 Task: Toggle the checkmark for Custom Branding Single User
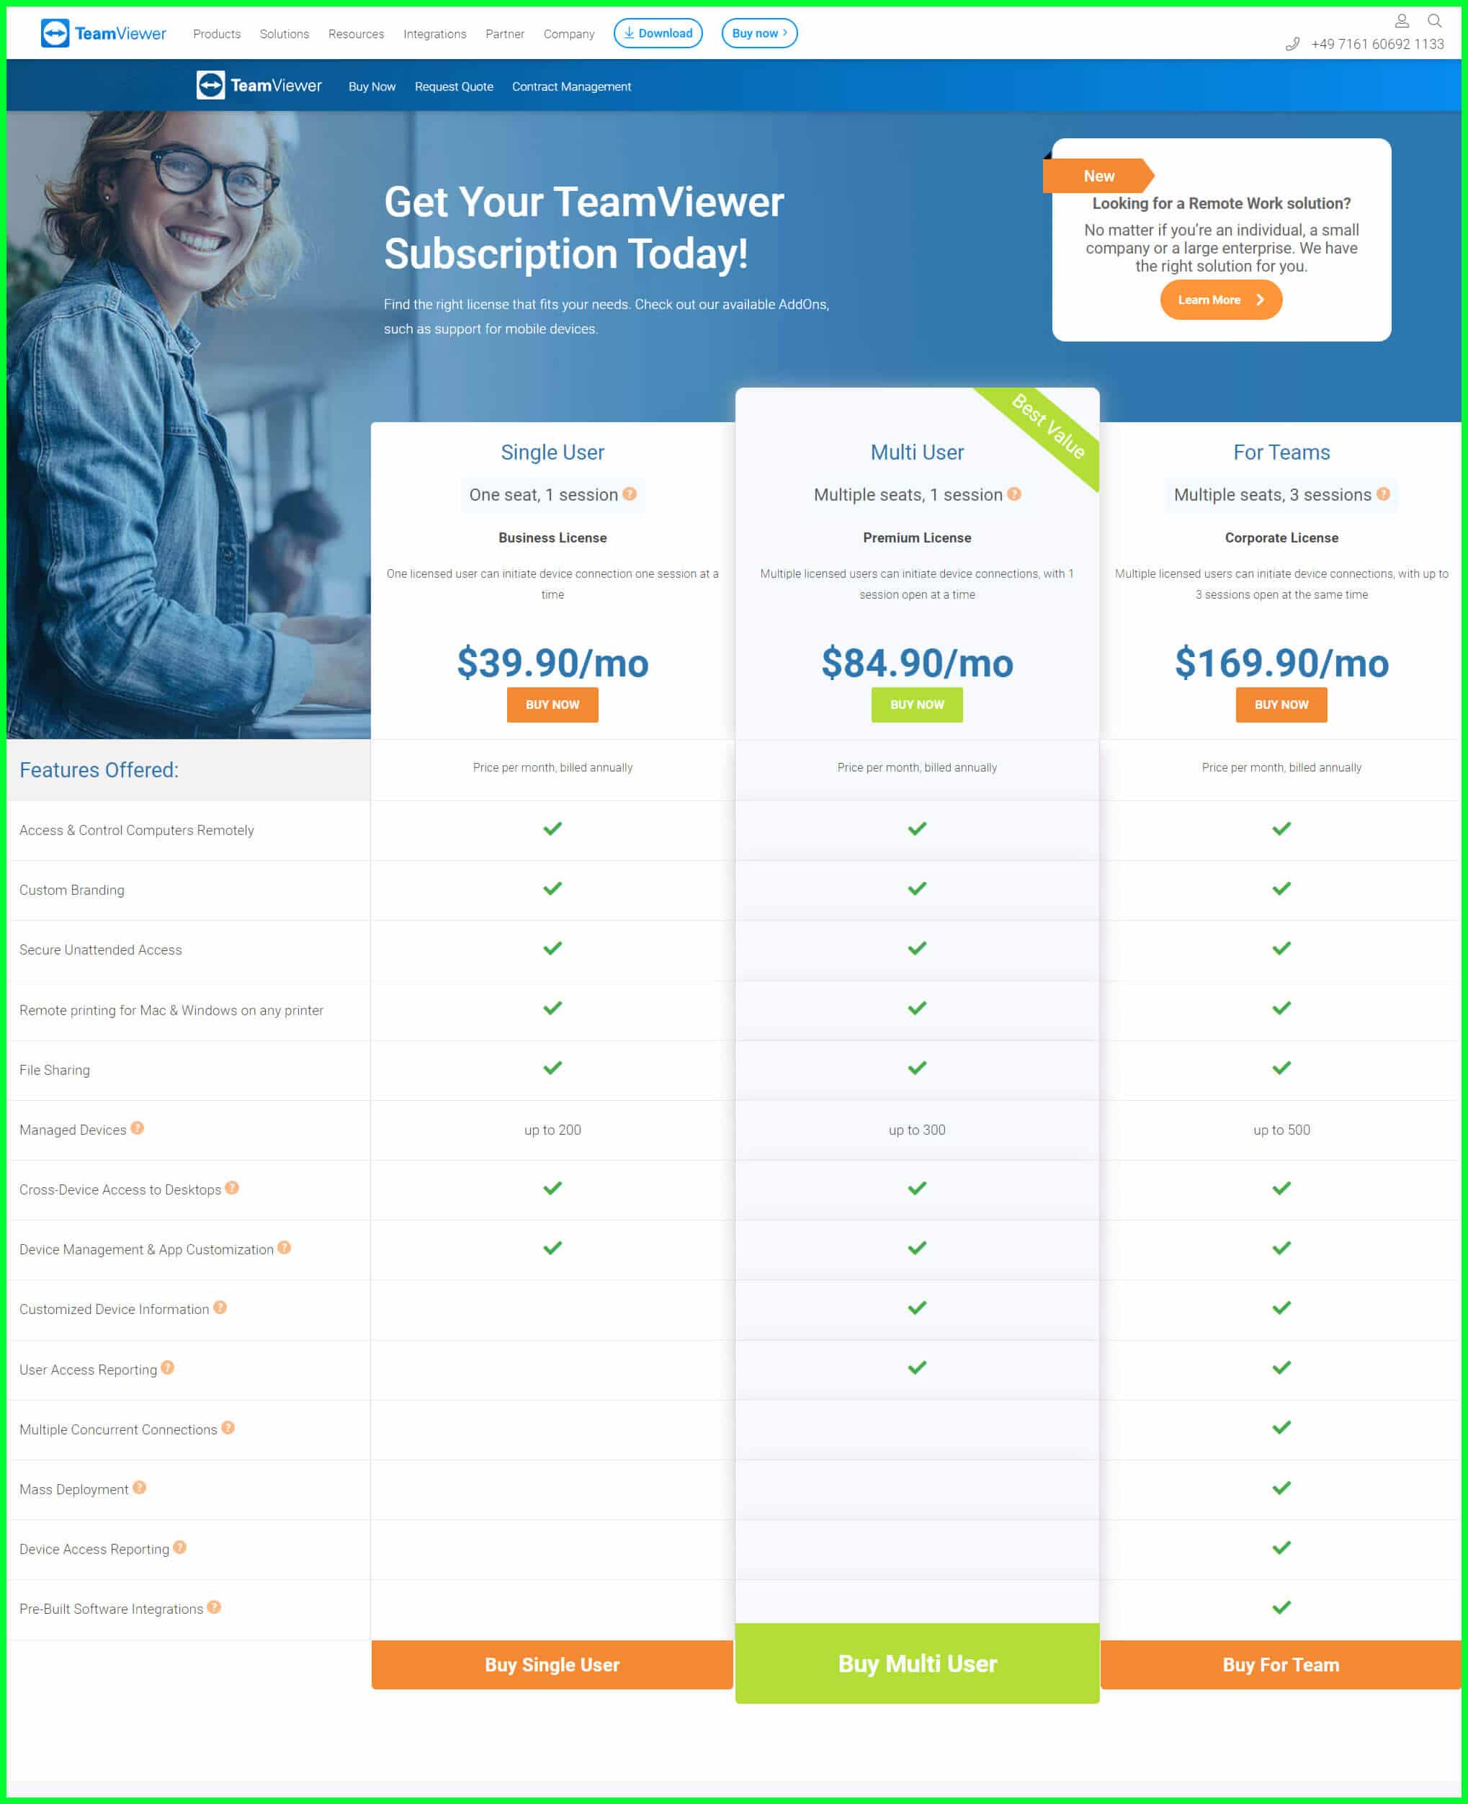(552, 890)
